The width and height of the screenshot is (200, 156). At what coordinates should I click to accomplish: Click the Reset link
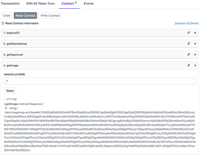[194, 23]
